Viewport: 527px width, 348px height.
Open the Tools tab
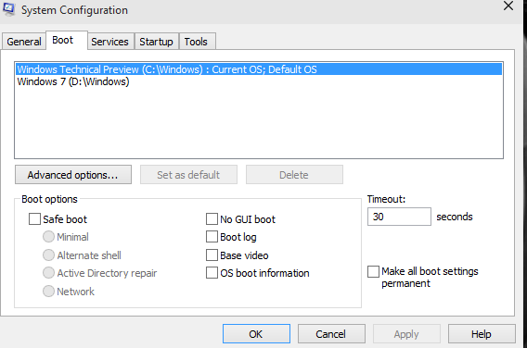[197, 42]
